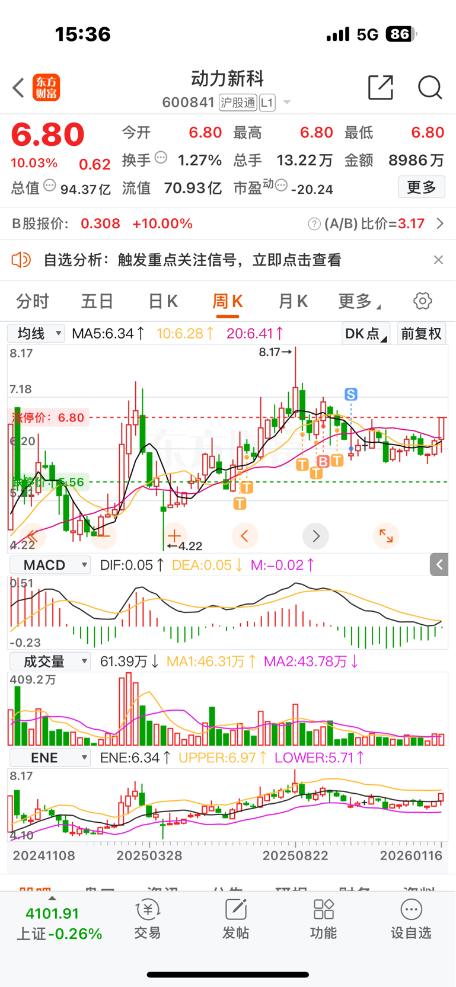The height and width of the screenshot is (987, 456).
Task: Tap the 涨停价：6.80 label
Action: click(x=49, y=417)
